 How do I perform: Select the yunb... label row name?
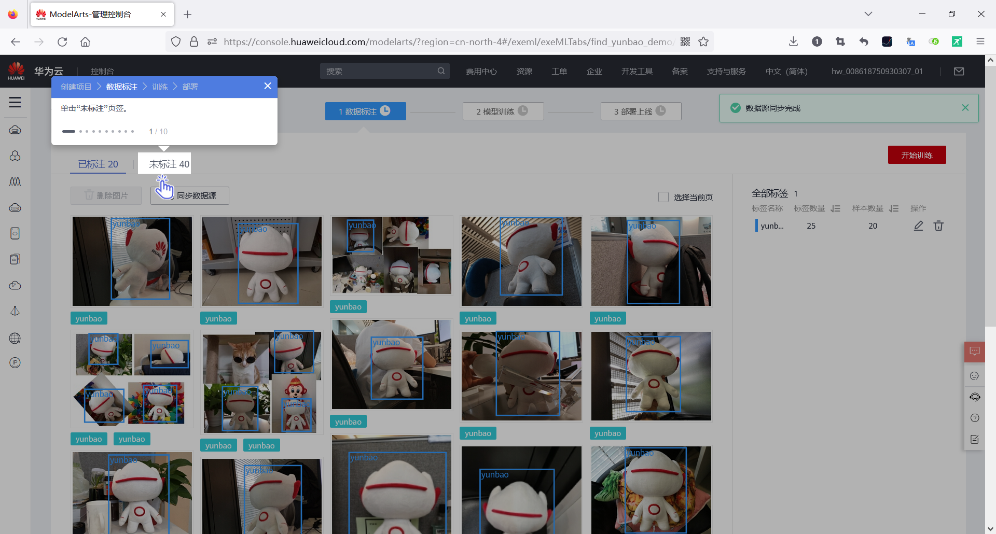(x=772, y=226)
